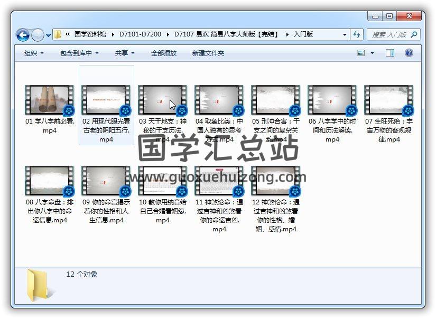Open the recent pages dropdown arrow
Image resolution: width=436 pixels, height=319 pixels.
pyautogui.click(x=49, y=35)
